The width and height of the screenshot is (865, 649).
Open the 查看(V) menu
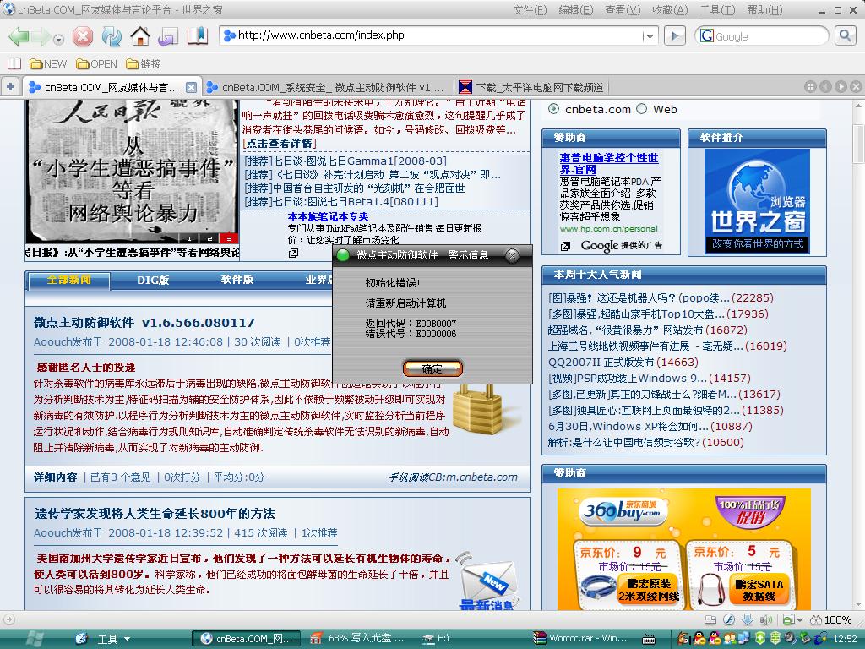(623, 9)
